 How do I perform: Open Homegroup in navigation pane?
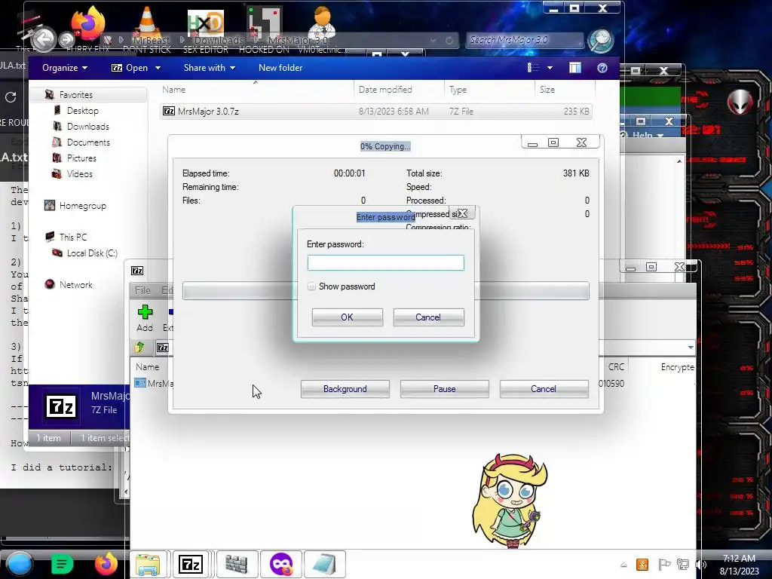tap(82, 205)
